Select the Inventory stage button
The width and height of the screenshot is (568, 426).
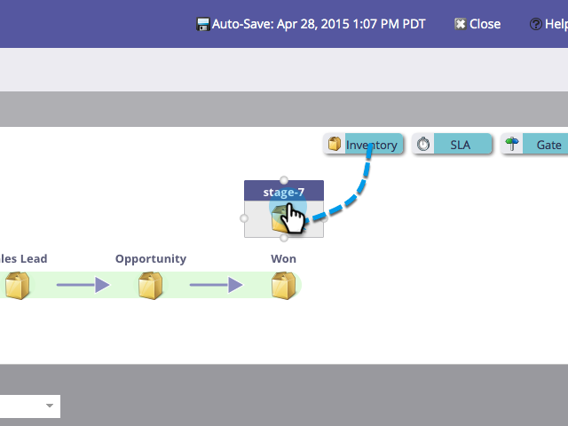pos(363,144)
